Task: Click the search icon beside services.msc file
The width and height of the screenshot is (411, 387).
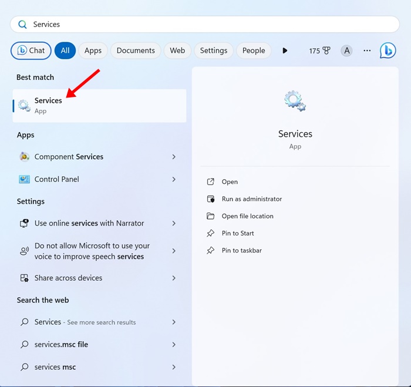Action: click(25, 345)
